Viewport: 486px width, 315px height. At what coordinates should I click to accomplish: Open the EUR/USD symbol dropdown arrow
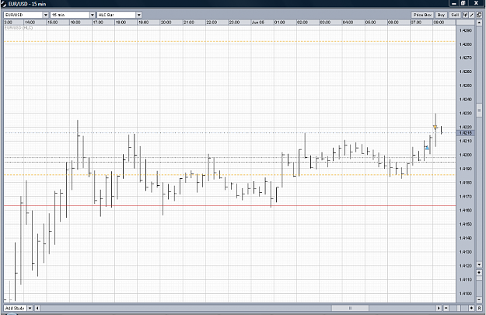point(46,15)
